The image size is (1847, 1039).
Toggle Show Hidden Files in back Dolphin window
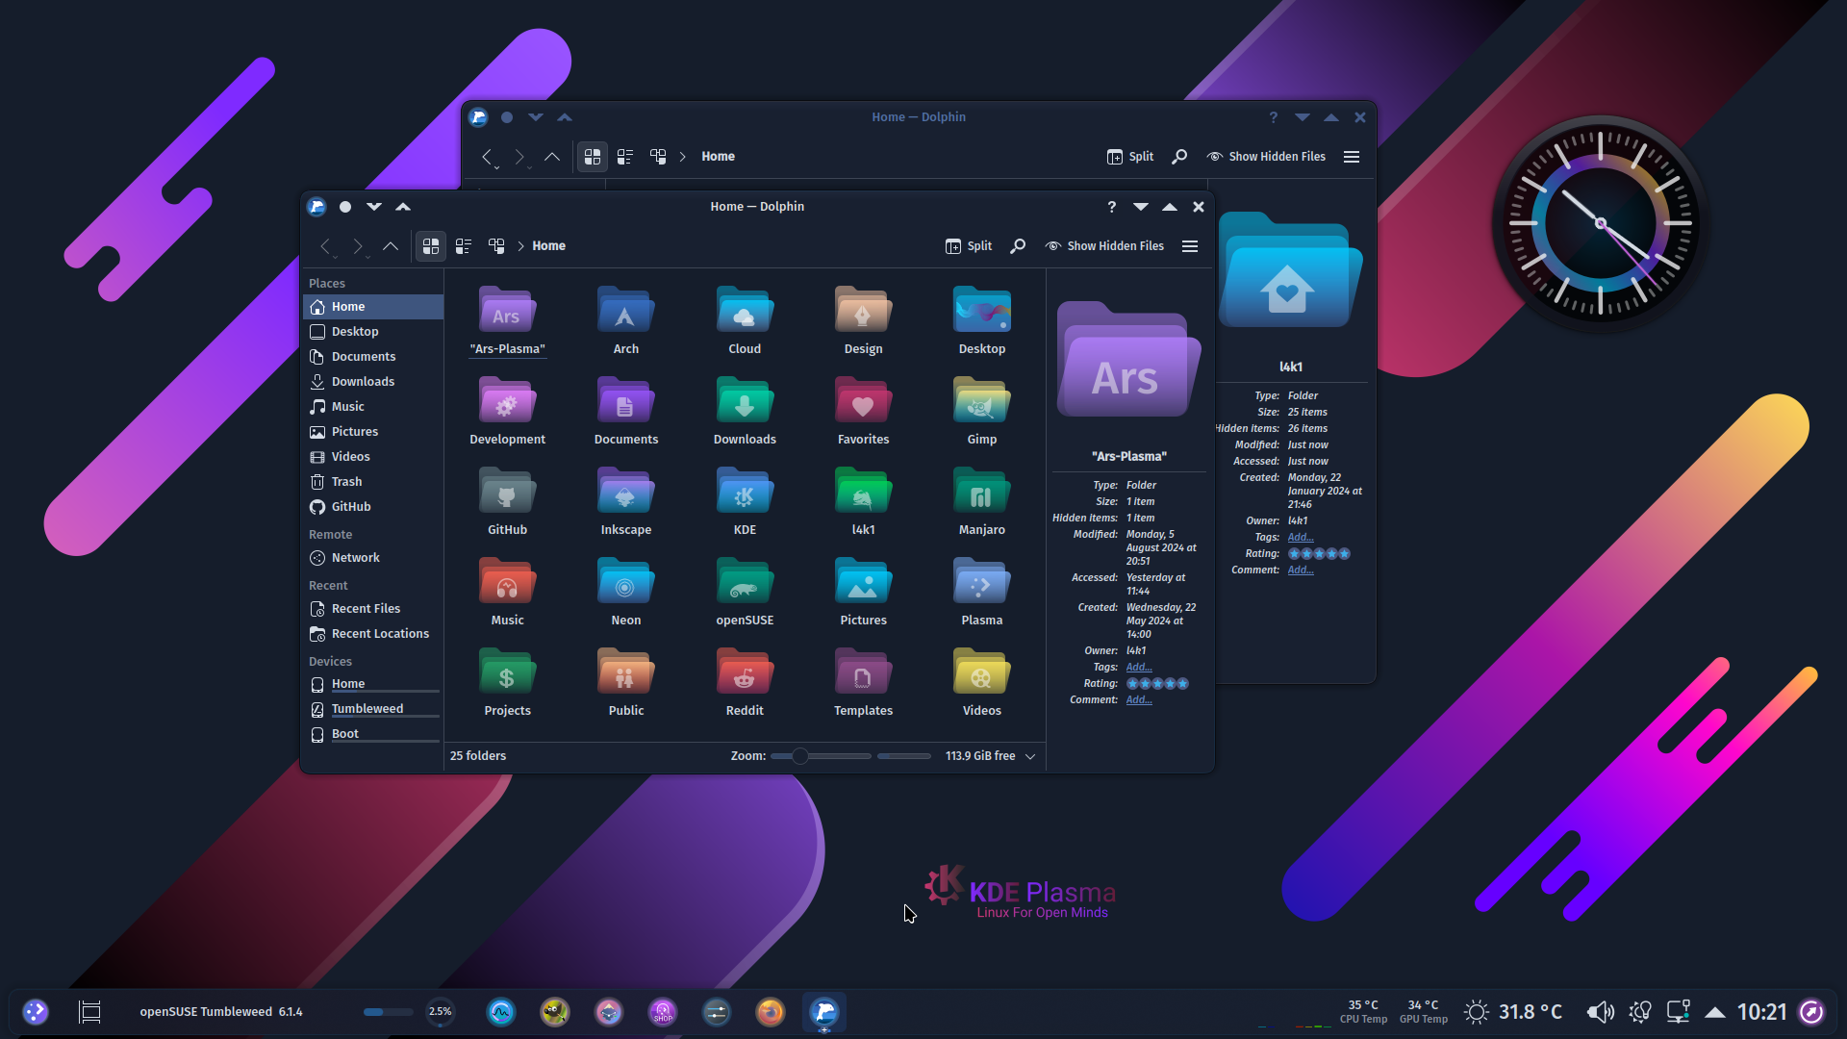pyautogui.click(x=1266, y=157)
